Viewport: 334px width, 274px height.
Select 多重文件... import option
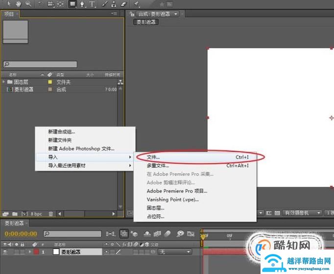[195, 166]
